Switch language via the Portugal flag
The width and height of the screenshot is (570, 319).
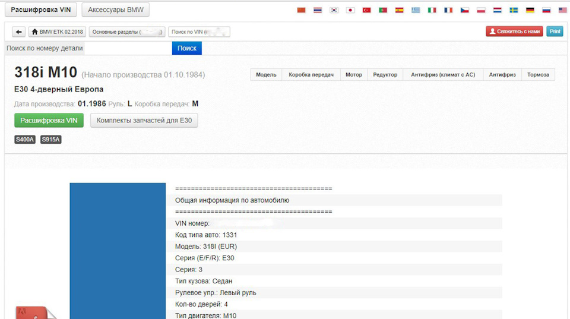(383, 10)
